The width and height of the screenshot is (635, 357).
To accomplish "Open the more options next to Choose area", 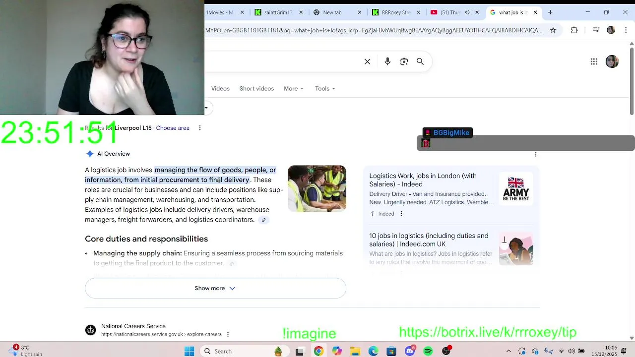I will click(x=200, y=128).
